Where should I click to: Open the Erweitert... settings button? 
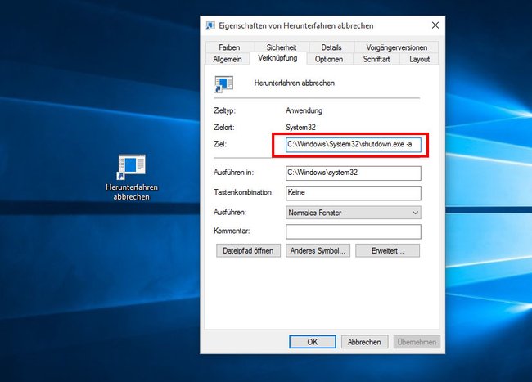point(387,251)
